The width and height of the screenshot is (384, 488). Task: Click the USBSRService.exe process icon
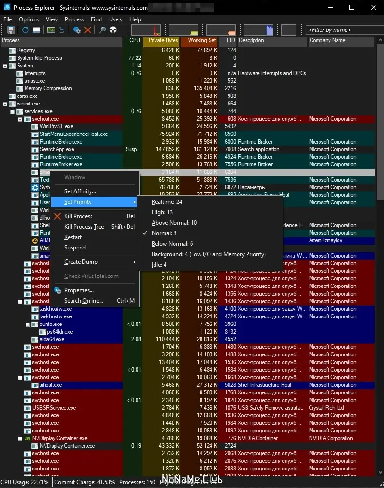[27, 408]
